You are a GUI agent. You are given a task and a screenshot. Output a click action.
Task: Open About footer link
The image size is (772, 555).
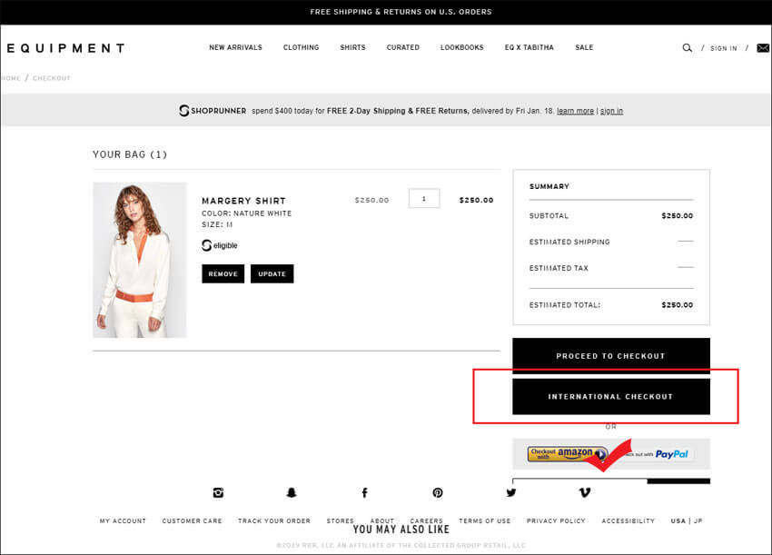[x=382, y=520]
